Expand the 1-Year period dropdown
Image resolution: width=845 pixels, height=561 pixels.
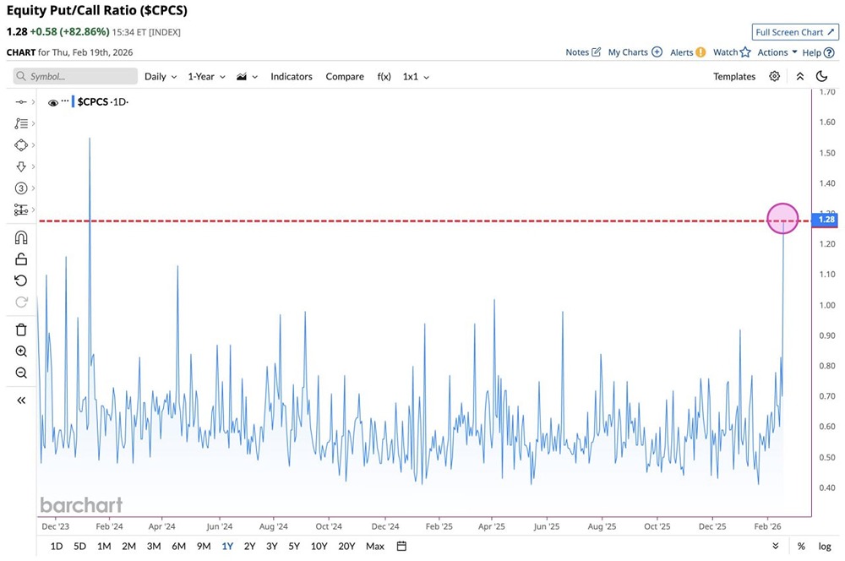pos(206,76)
